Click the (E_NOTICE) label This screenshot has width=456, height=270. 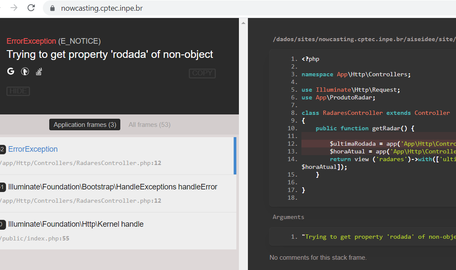point(79,41)
